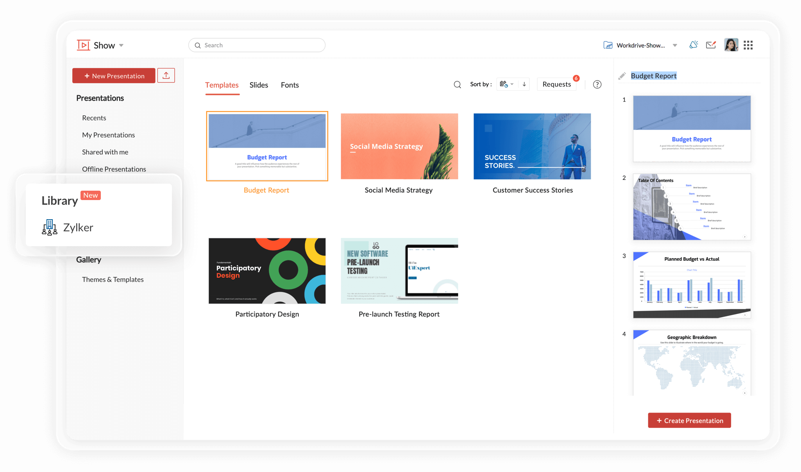Select the Zylker organization library icon

coord(49,227)
